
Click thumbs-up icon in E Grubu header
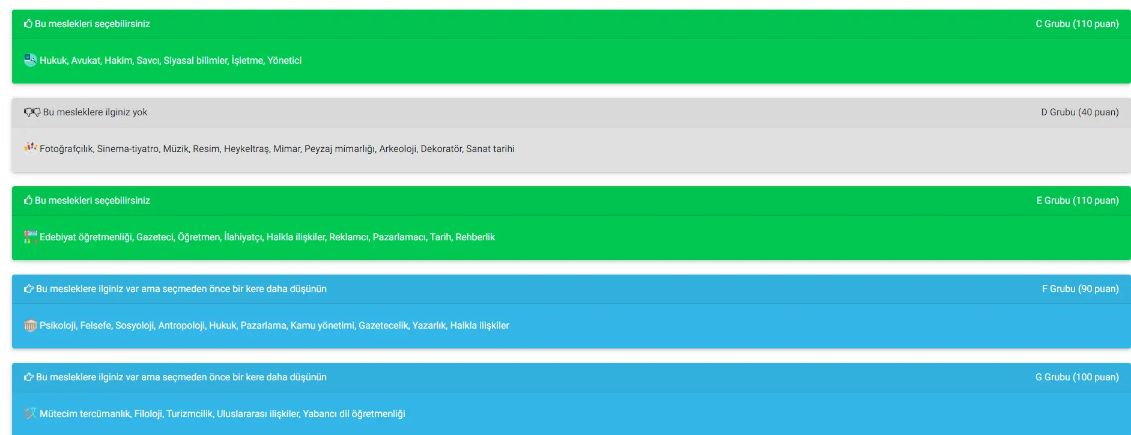point(28,200)
